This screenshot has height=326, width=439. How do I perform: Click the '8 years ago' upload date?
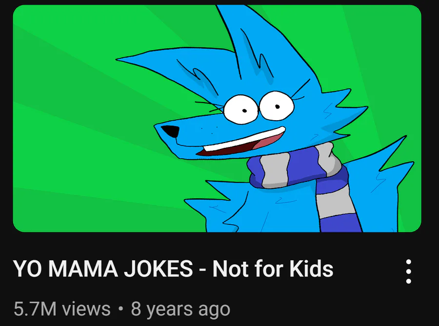[x=180, y=309]
